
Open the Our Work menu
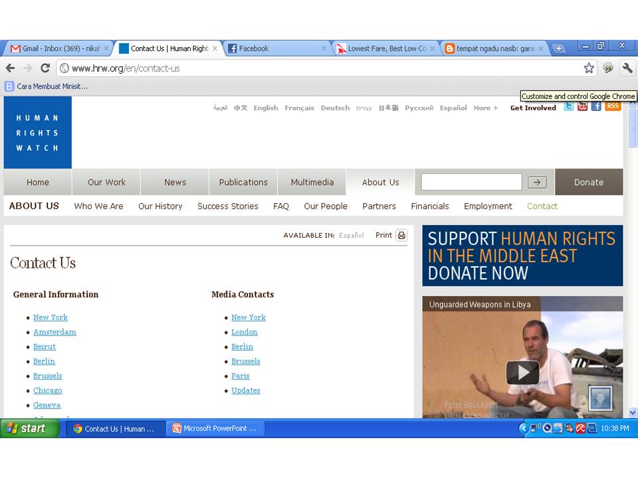click(106, 182)
